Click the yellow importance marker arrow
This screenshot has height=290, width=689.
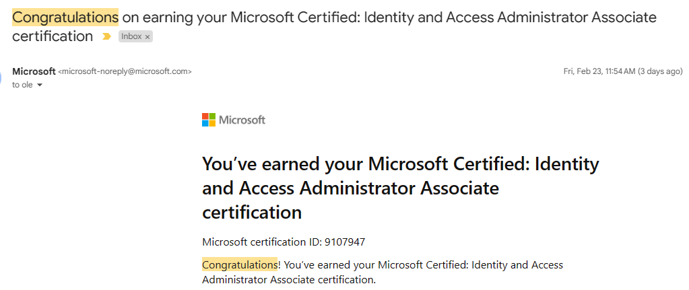coord(106,37)
